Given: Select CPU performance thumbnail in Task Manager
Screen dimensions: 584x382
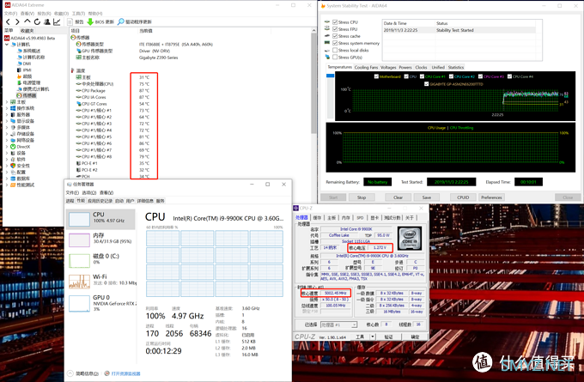Looking at the screenshot, I should (x=79, y=219).
